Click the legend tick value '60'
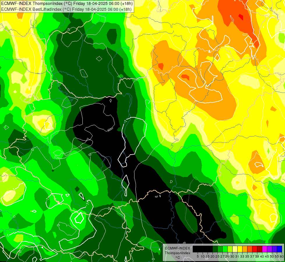 [282, 256]
